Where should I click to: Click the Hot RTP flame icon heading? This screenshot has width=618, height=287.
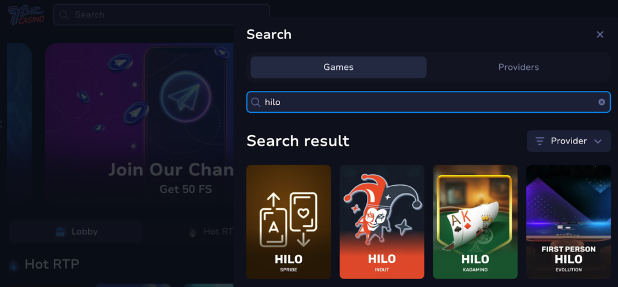[x=13, y=265]
